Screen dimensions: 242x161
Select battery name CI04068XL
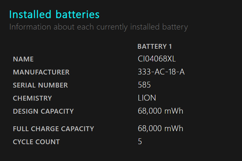[x=157, y=59]
